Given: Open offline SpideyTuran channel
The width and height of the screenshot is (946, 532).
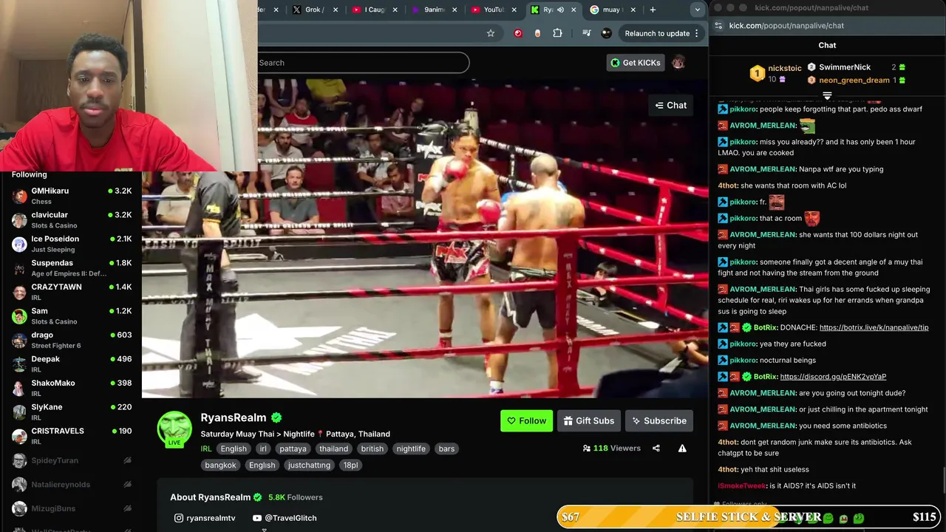Looking at the screenshot, I should (72, 460).
